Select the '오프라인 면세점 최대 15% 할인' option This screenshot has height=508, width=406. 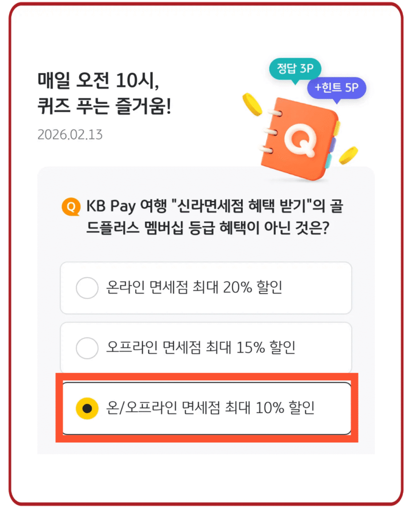click(206, 347)
